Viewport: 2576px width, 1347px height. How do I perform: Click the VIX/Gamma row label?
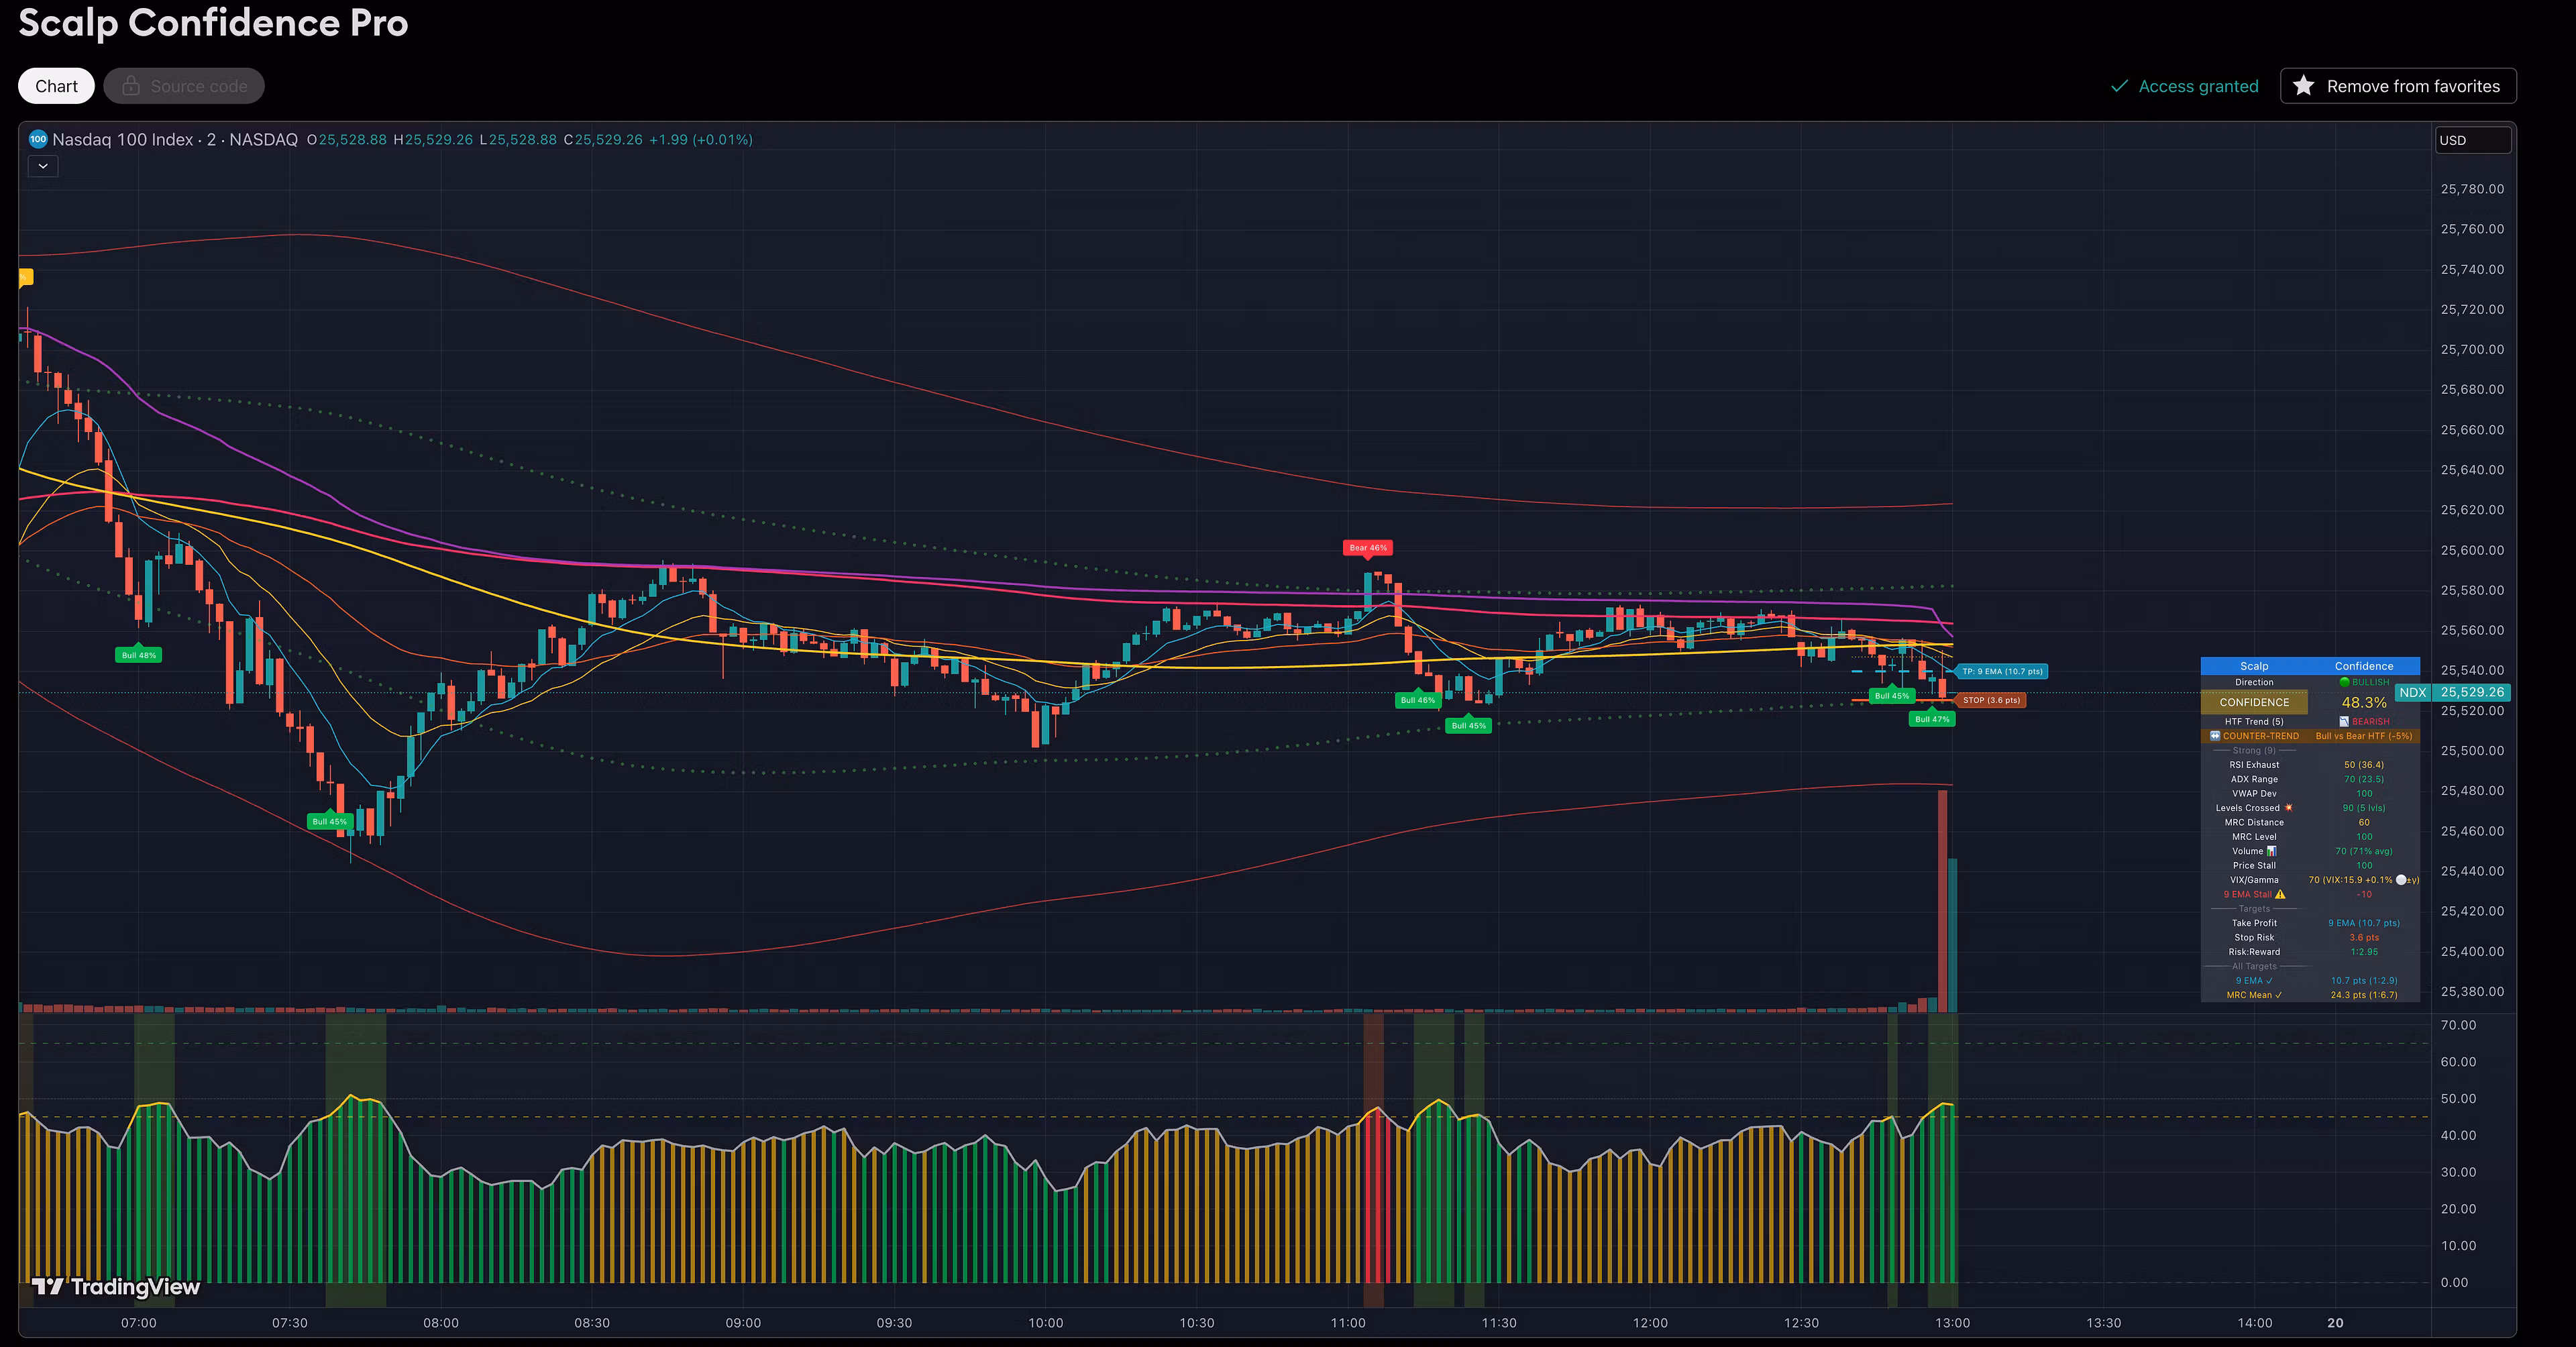pos(2254,880)
